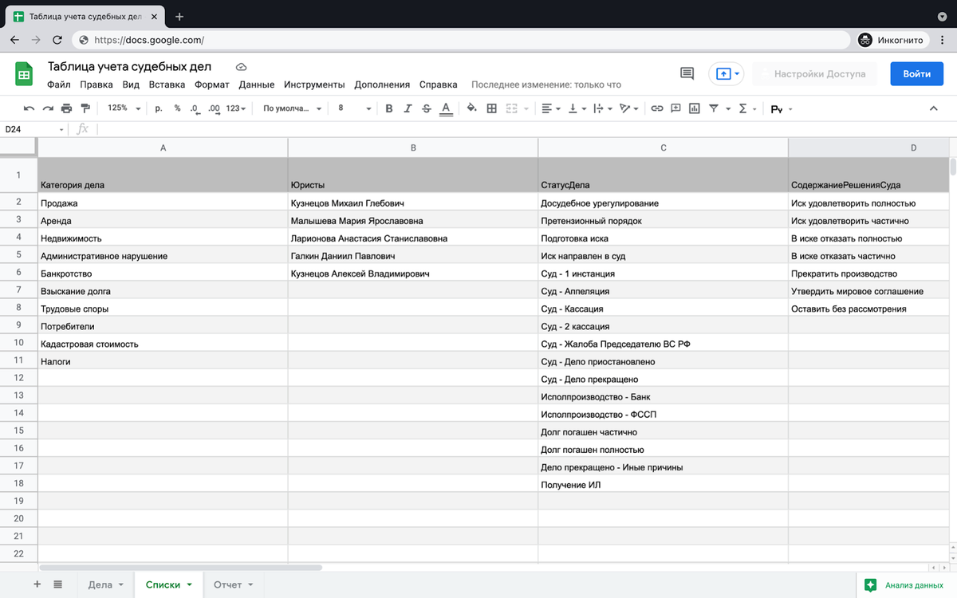
Task: Open the 125% zoom dropdown
Action: (x=124, y=108)
